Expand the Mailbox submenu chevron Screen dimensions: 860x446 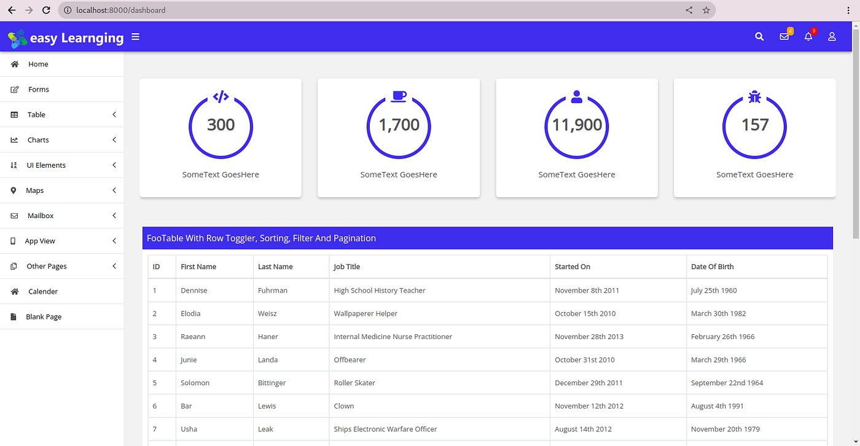tap(114, 216)
